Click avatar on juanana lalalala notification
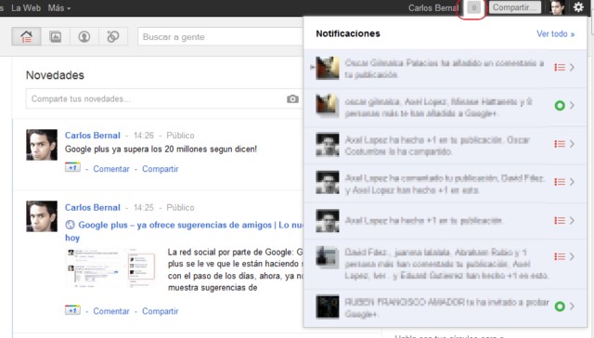This screenshot has width=594, height=338. point(328,256)
